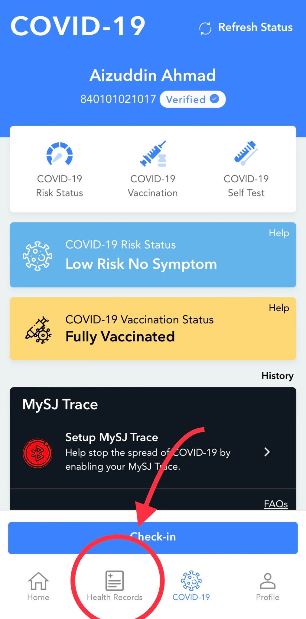
Task: Click the Refresh Status text
Action: pyautogui.click(x=255, y=27)
